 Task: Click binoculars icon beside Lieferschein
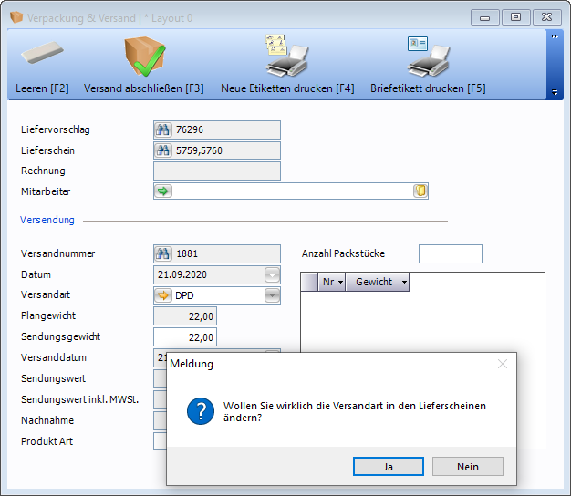[164, 151]
